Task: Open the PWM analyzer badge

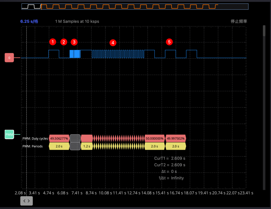Action: (9, 134)
